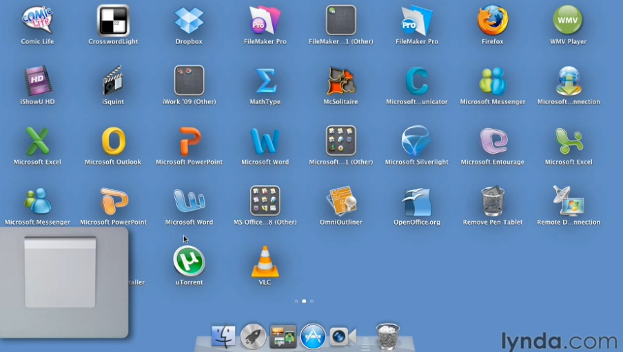Viewport: 623px width, 352px height.
Task: Open WMV Player
Action: pos(568,20)
